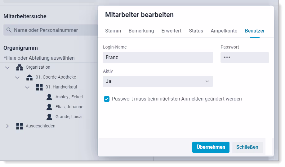Select employee Elias, Johanne in tree
The width and height of the screenshot is (285, 167).
pyautogui.click(x=69, y=107)
